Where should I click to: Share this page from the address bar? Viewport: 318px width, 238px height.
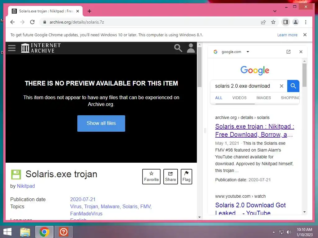(x=263, y=22)
